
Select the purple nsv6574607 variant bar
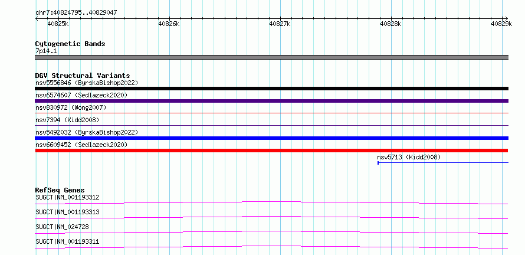[271, 101]
